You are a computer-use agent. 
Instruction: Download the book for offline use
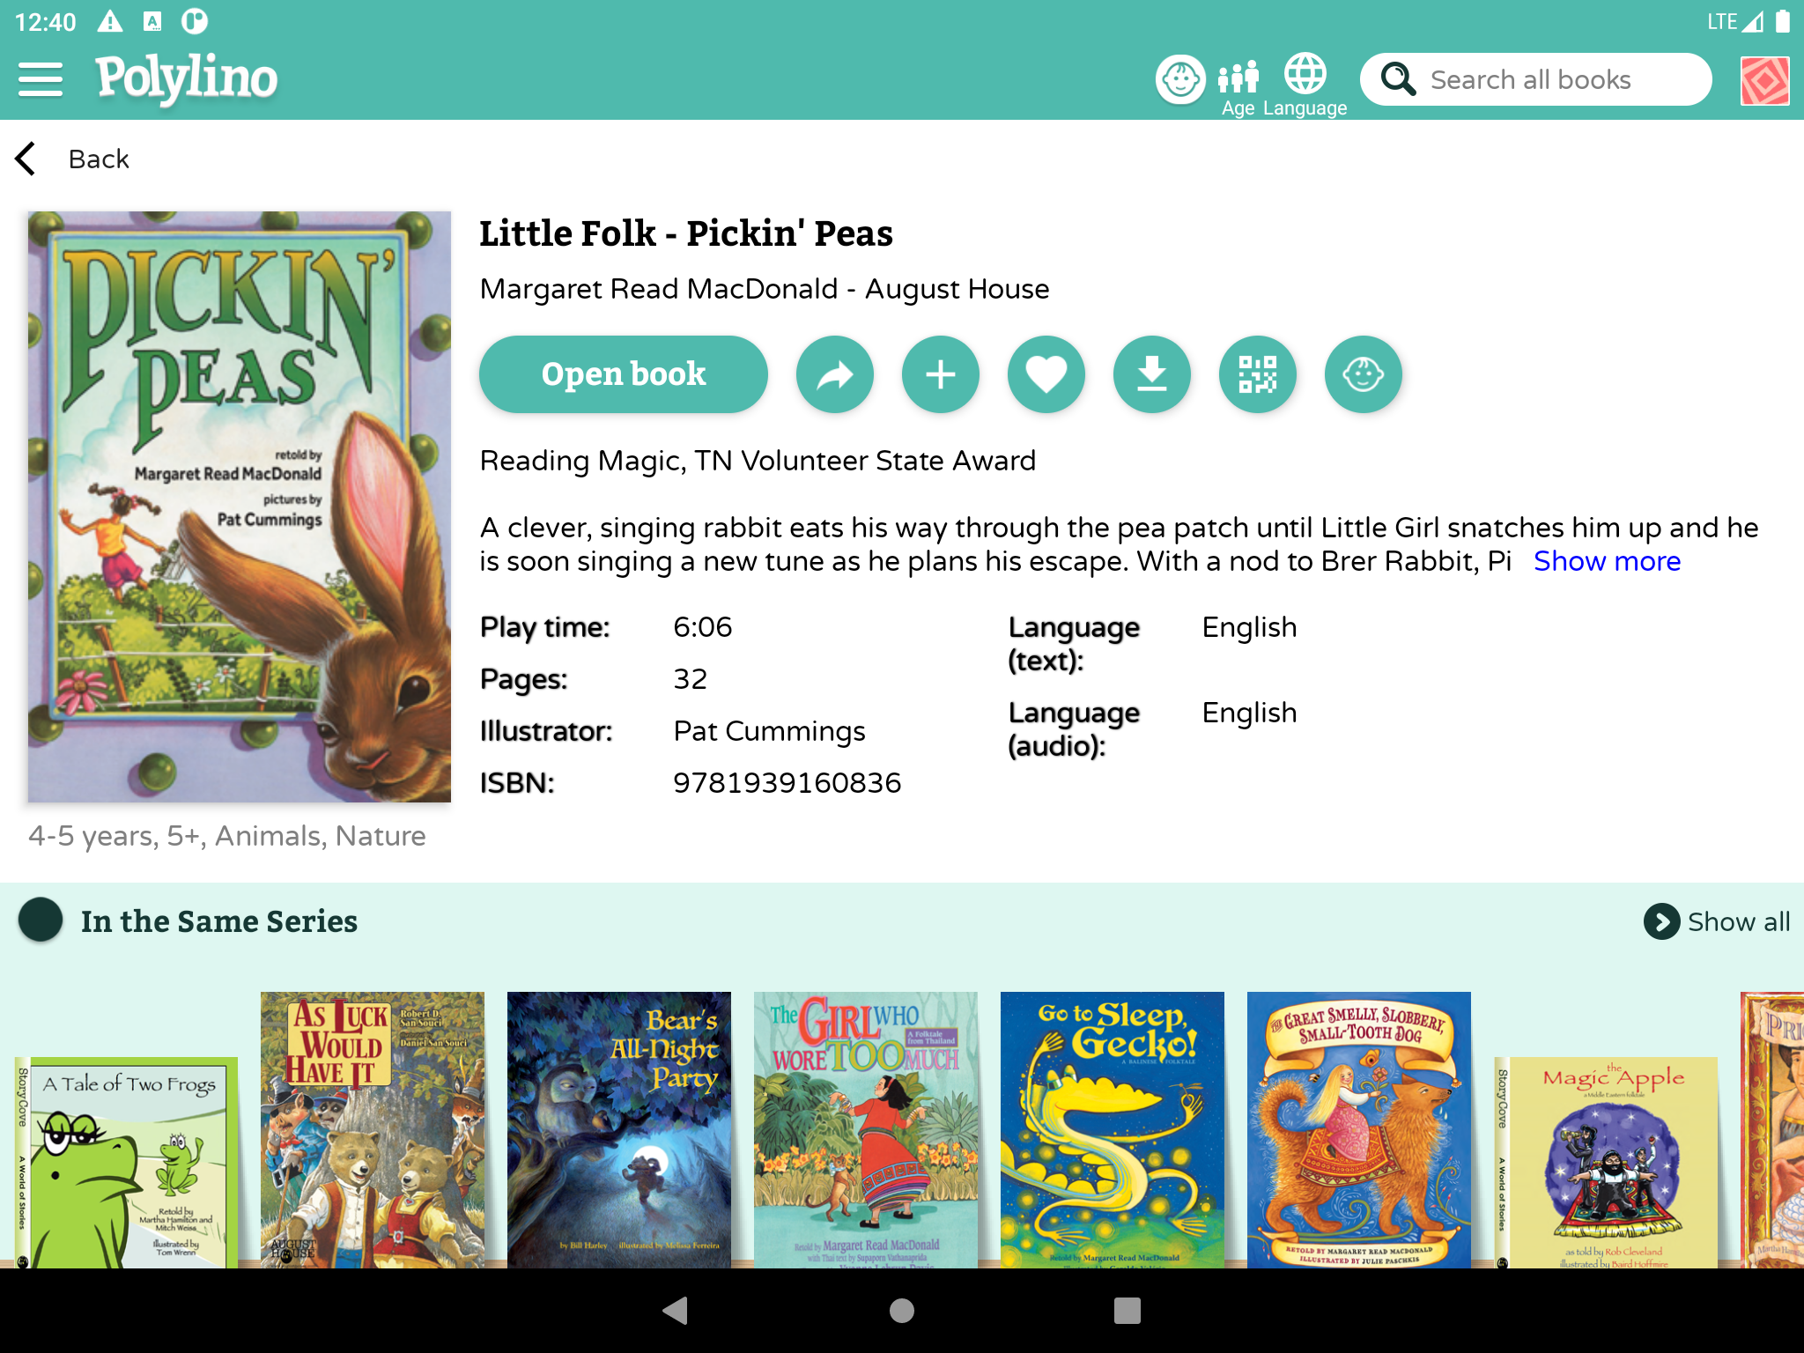click(x=1152, y=374)
